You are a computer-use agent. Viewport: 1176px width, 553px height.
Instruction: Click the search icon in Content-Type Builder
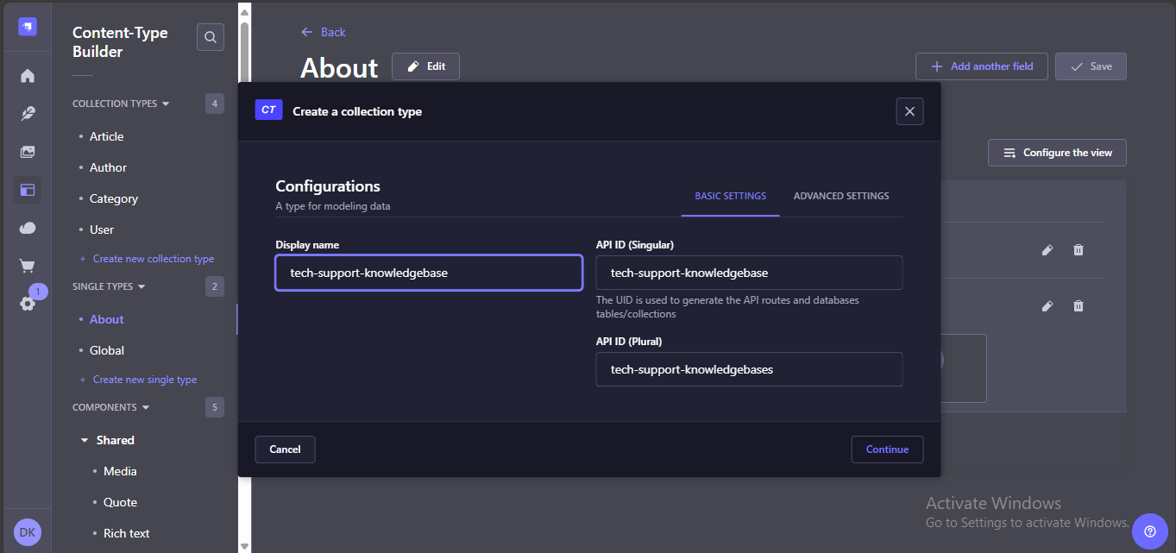point(211,37)
